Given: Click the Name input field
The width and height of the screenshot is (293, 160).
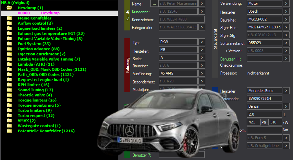Looking at the screenshot, I should click(x=178, y=3).
